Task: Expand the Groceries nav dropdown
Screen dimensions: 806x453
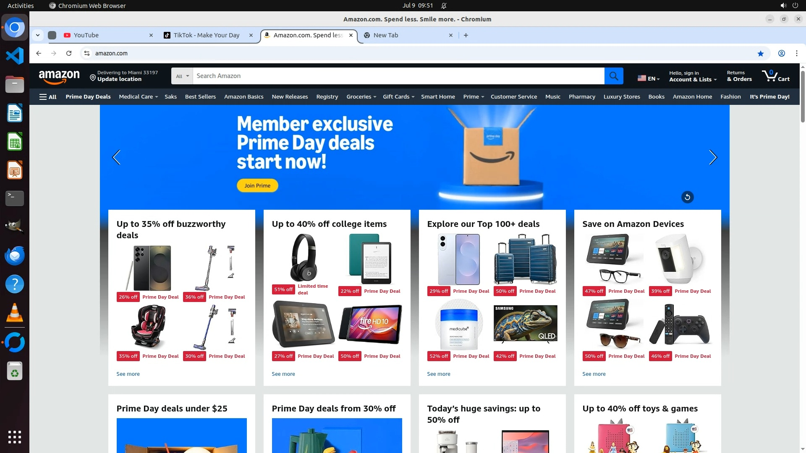Action: tap(361, 97)
